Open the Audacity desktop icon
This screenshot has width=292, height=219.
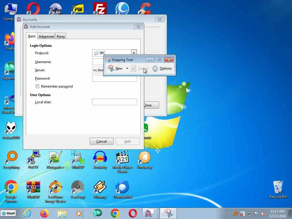(100, 160)
